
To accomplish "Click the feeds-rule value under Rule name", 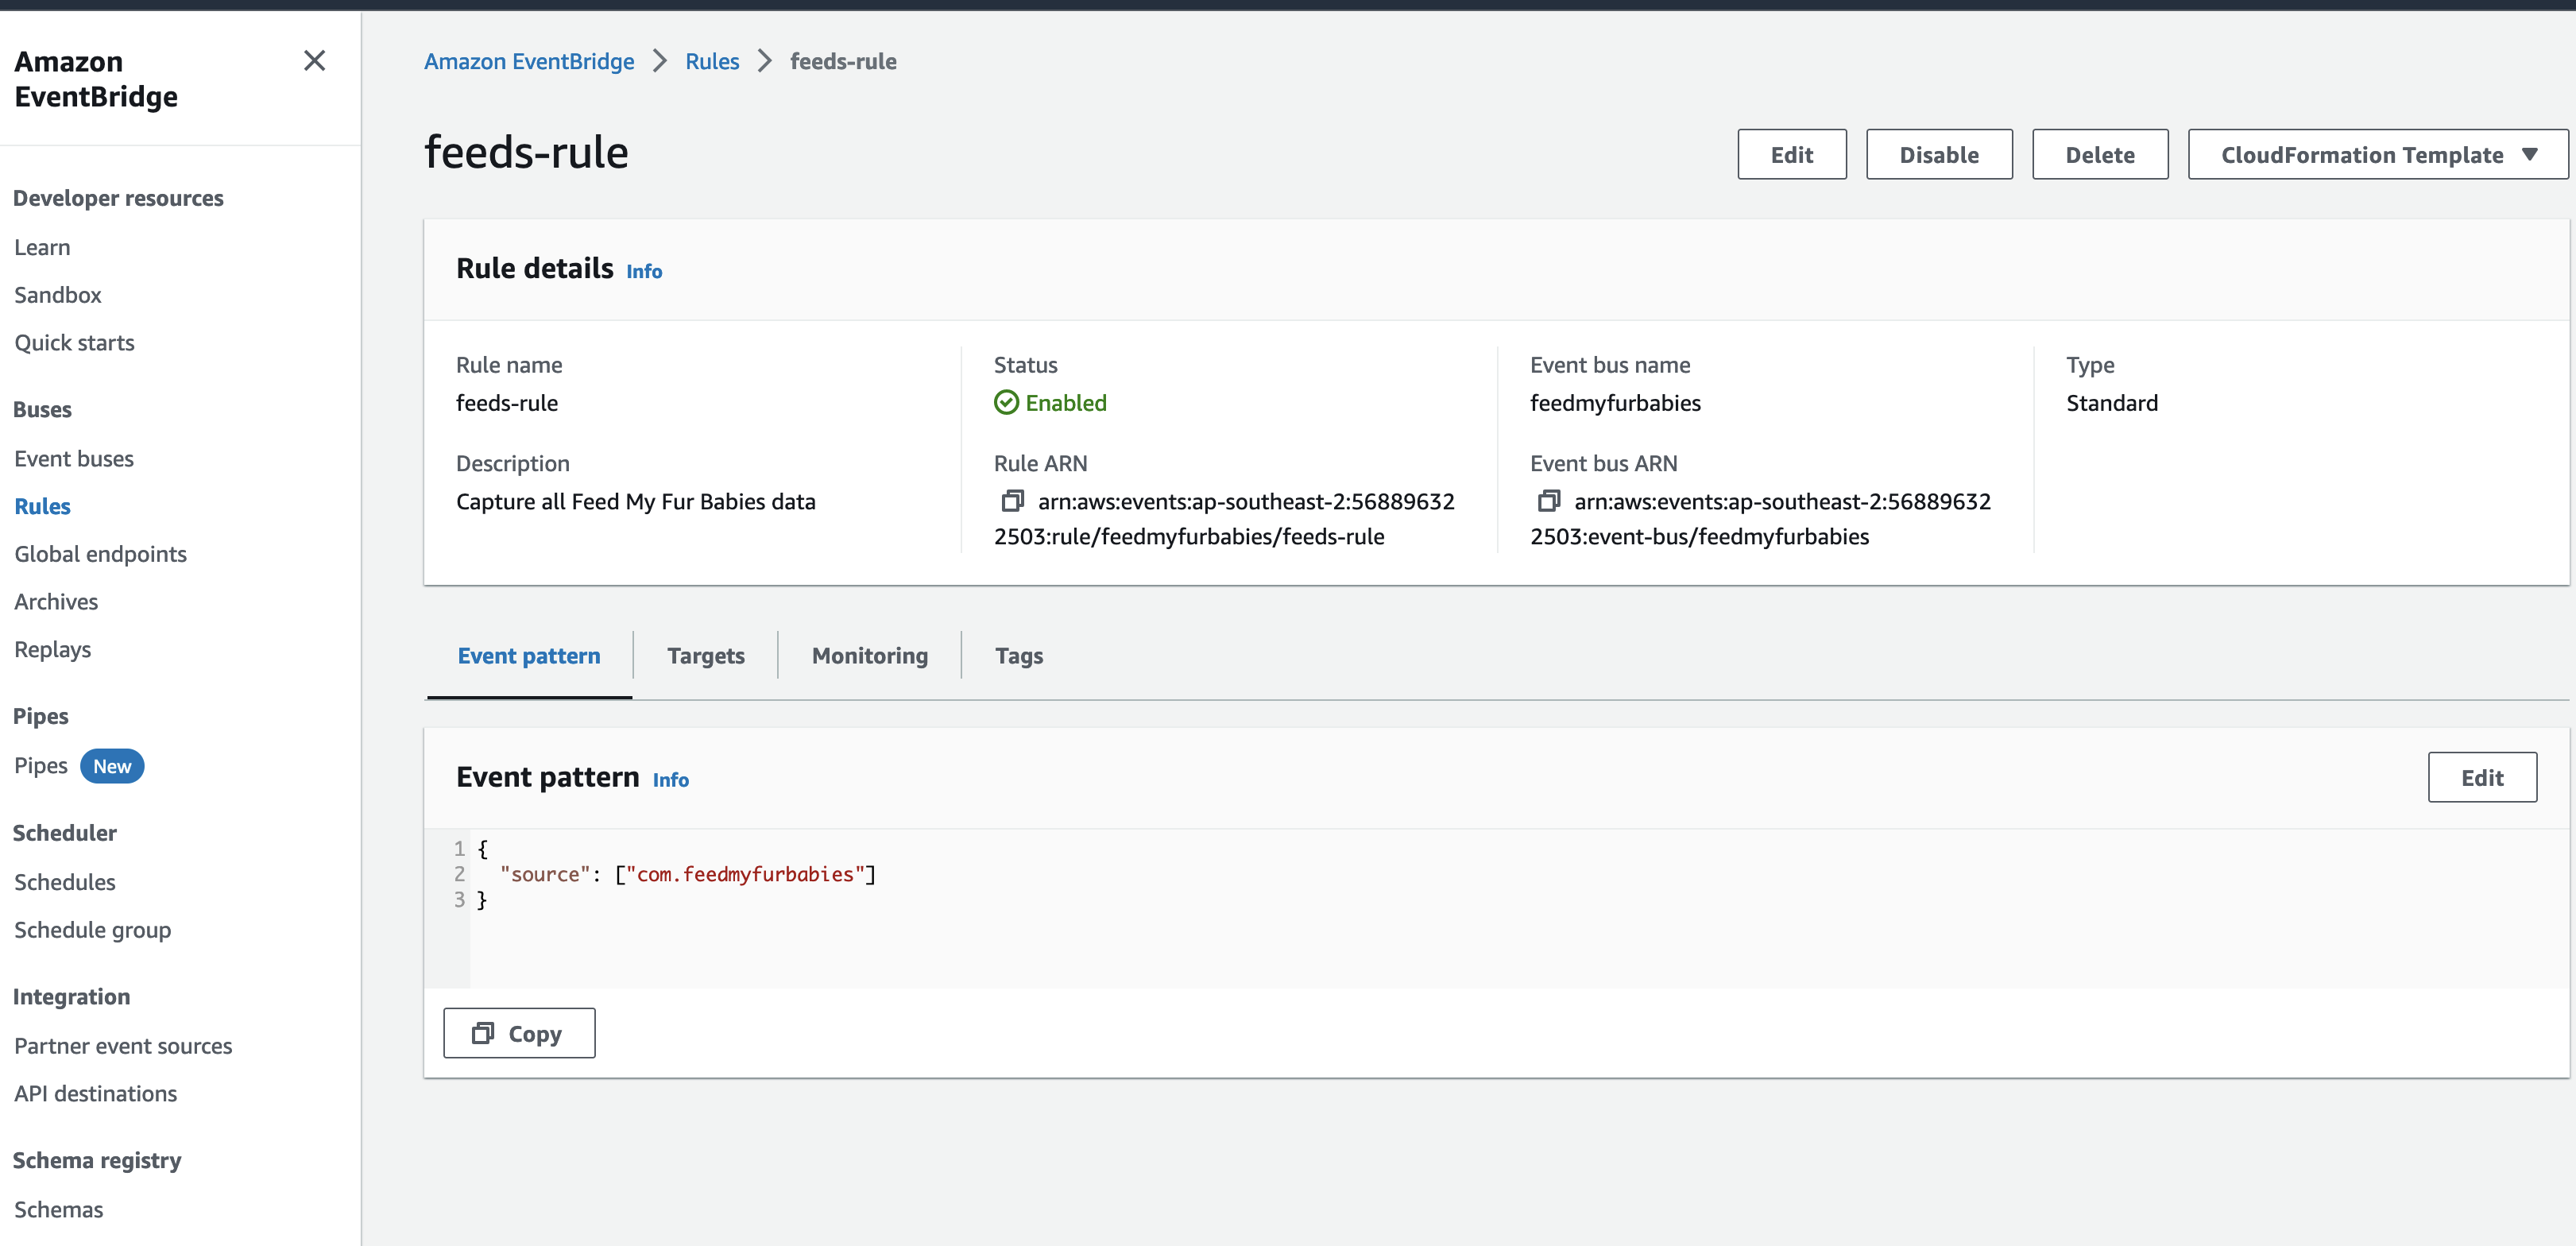I will [x=506, y=402].
